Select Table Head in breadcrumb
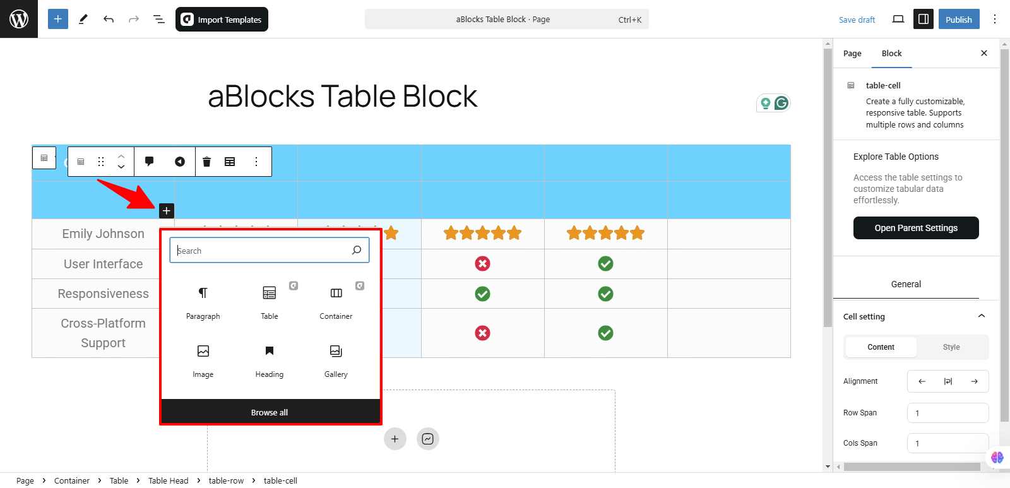 click(x=169, y=480)
